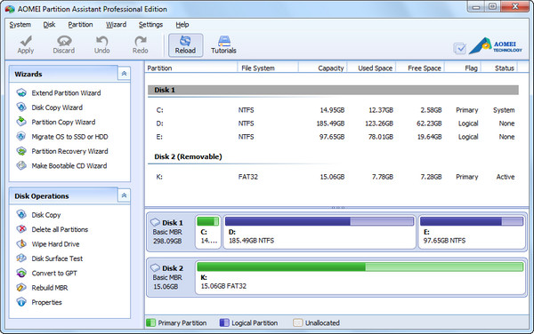Click the Convert to GPT icon

point(21,273)
